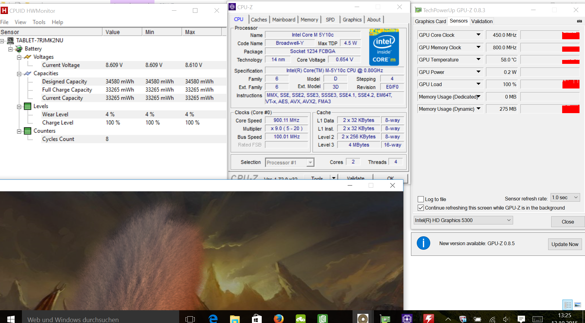
Task: Open the GPU Core Clock sensor dropdown
Action: click(x=479, y=35)
